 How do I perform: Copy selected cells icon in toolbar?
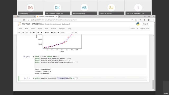[x=31, y=32]
